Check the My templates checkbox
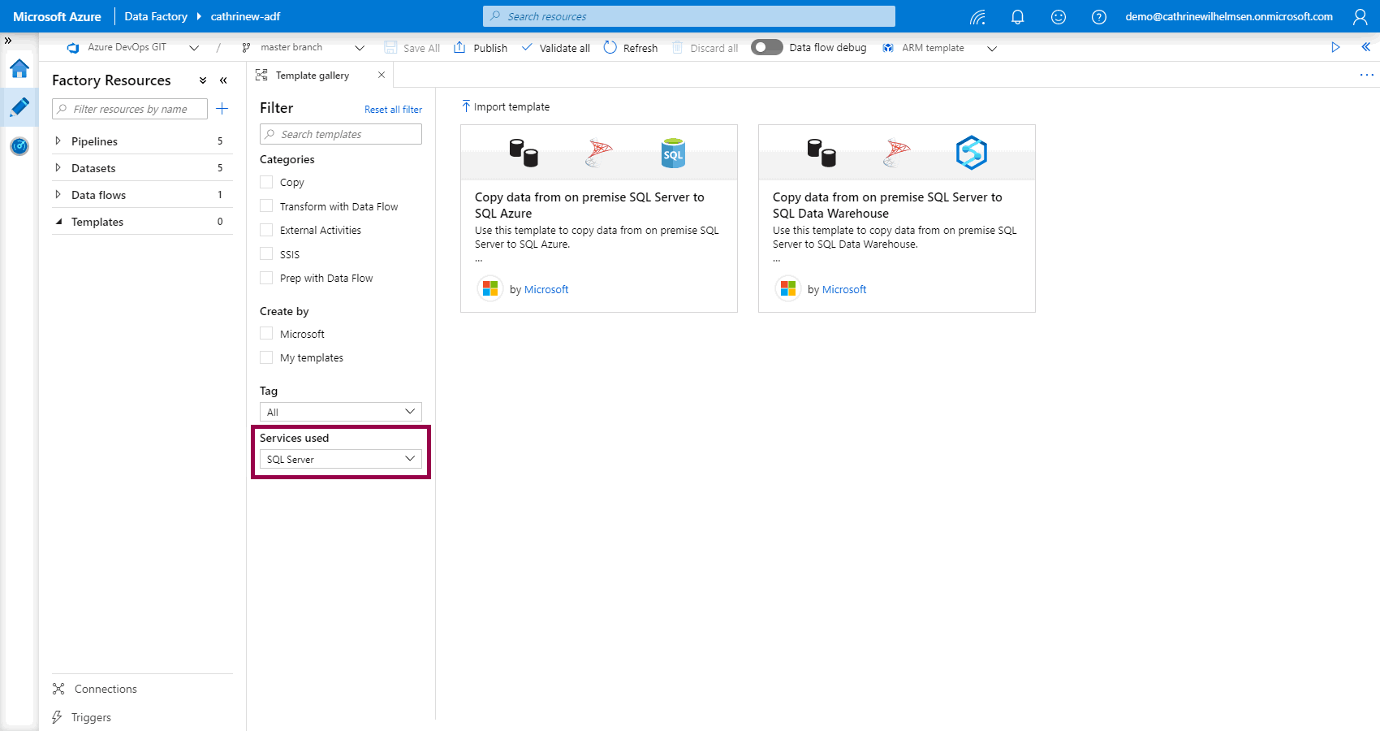The image size is (1380, 731). (x=266, y=357)
